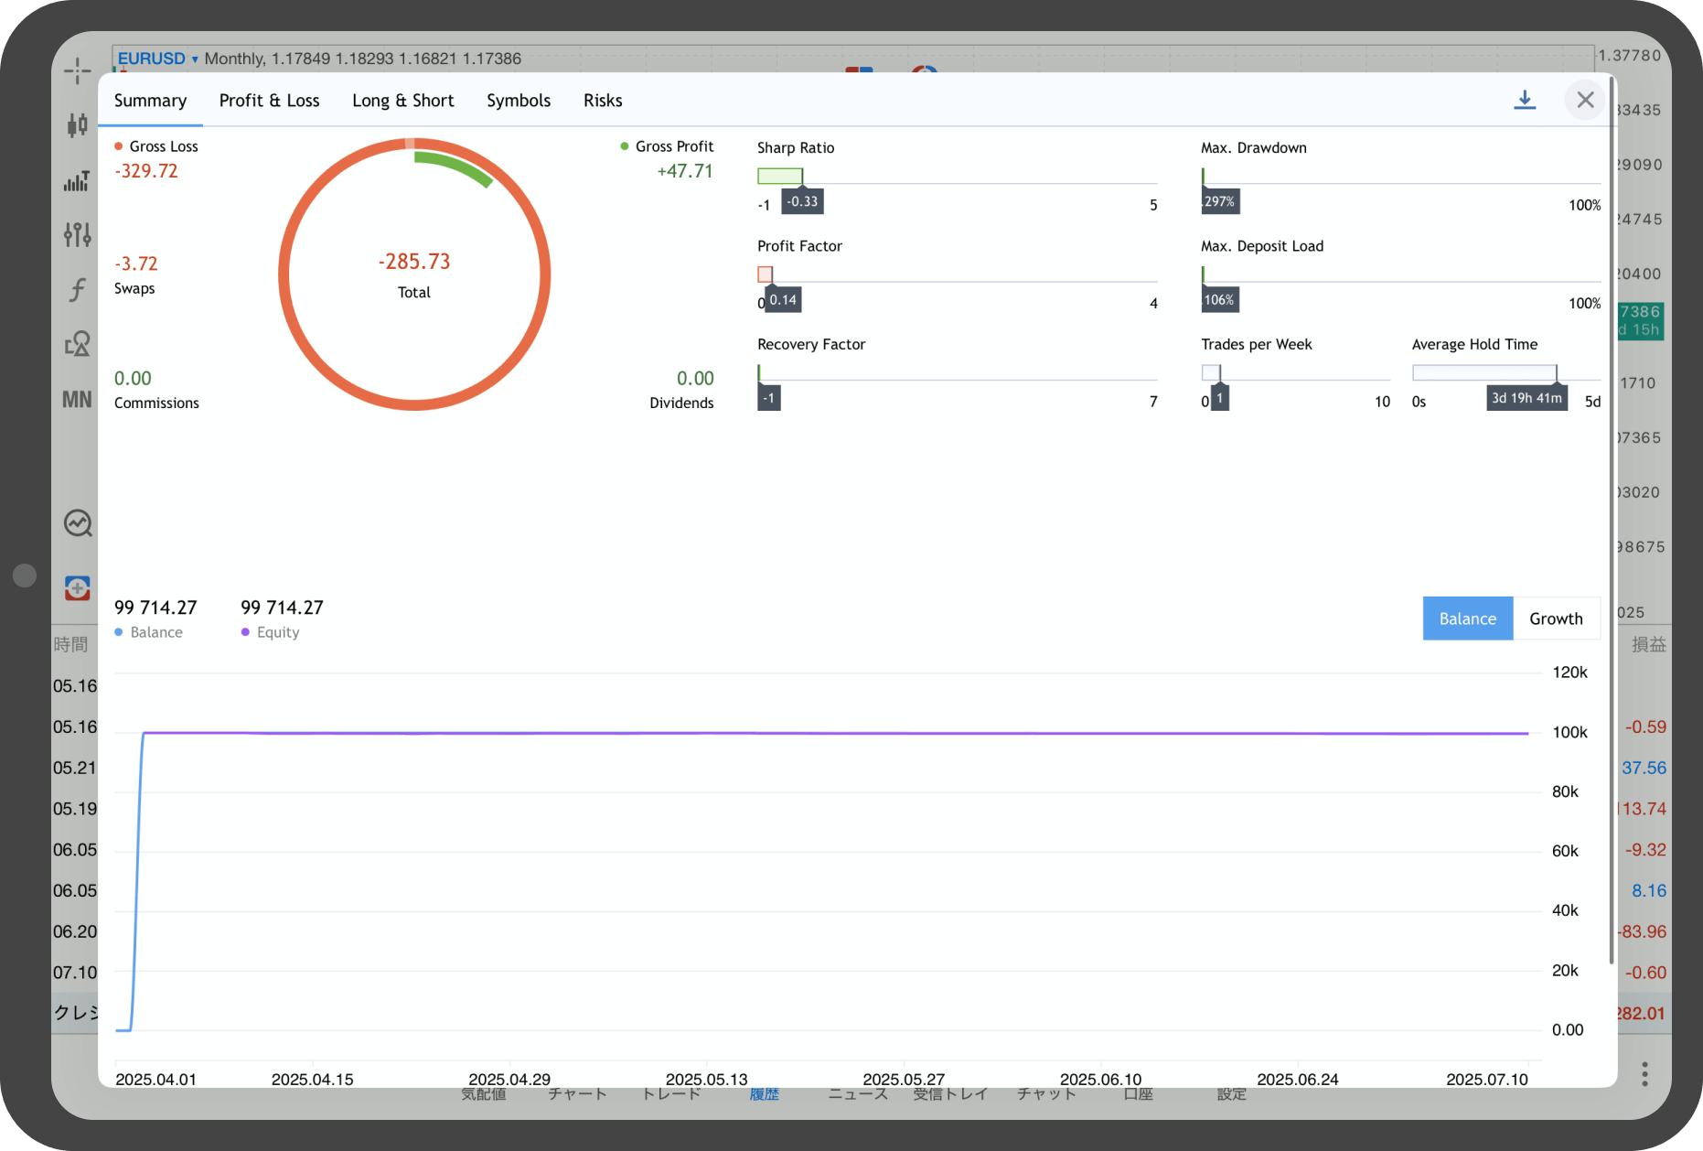Go to the Risks tab
This screenshot has width=1703, height=1151.
click(603, 101)
